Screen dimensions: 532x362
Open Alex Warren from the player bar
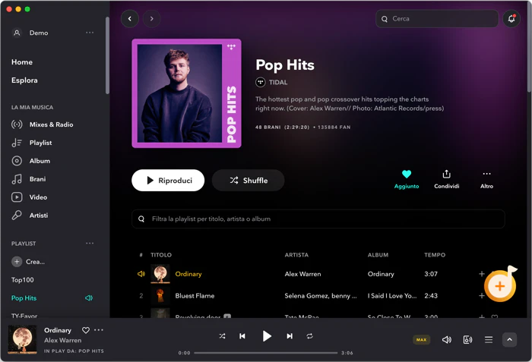click(x=63, y=340)
